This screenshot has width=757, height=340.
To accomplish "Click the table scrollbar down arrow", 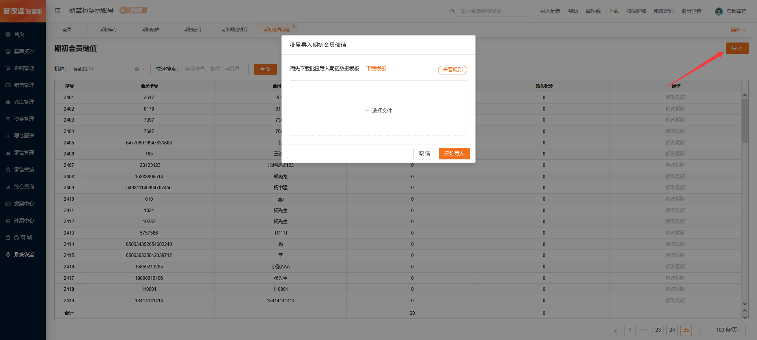I will click(745, 303).
